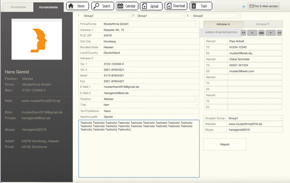The width and height of the screenshot is (290, 183).
Task: Send contact via Per E-Mail senden
Action: (264, 6)
